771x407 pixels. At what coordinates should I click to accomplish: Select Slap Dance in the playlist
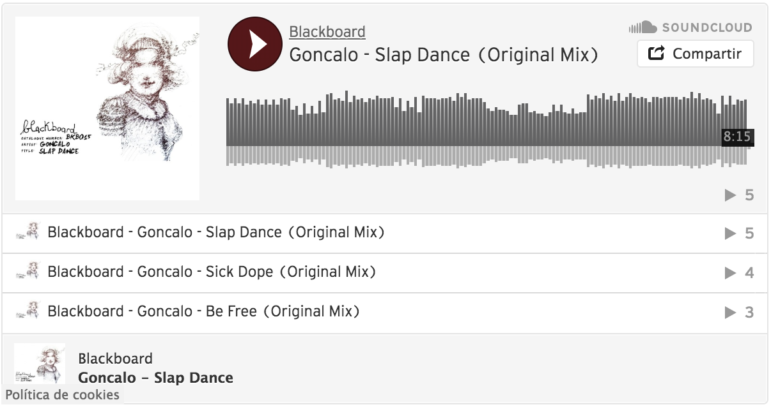coord(385,233)
